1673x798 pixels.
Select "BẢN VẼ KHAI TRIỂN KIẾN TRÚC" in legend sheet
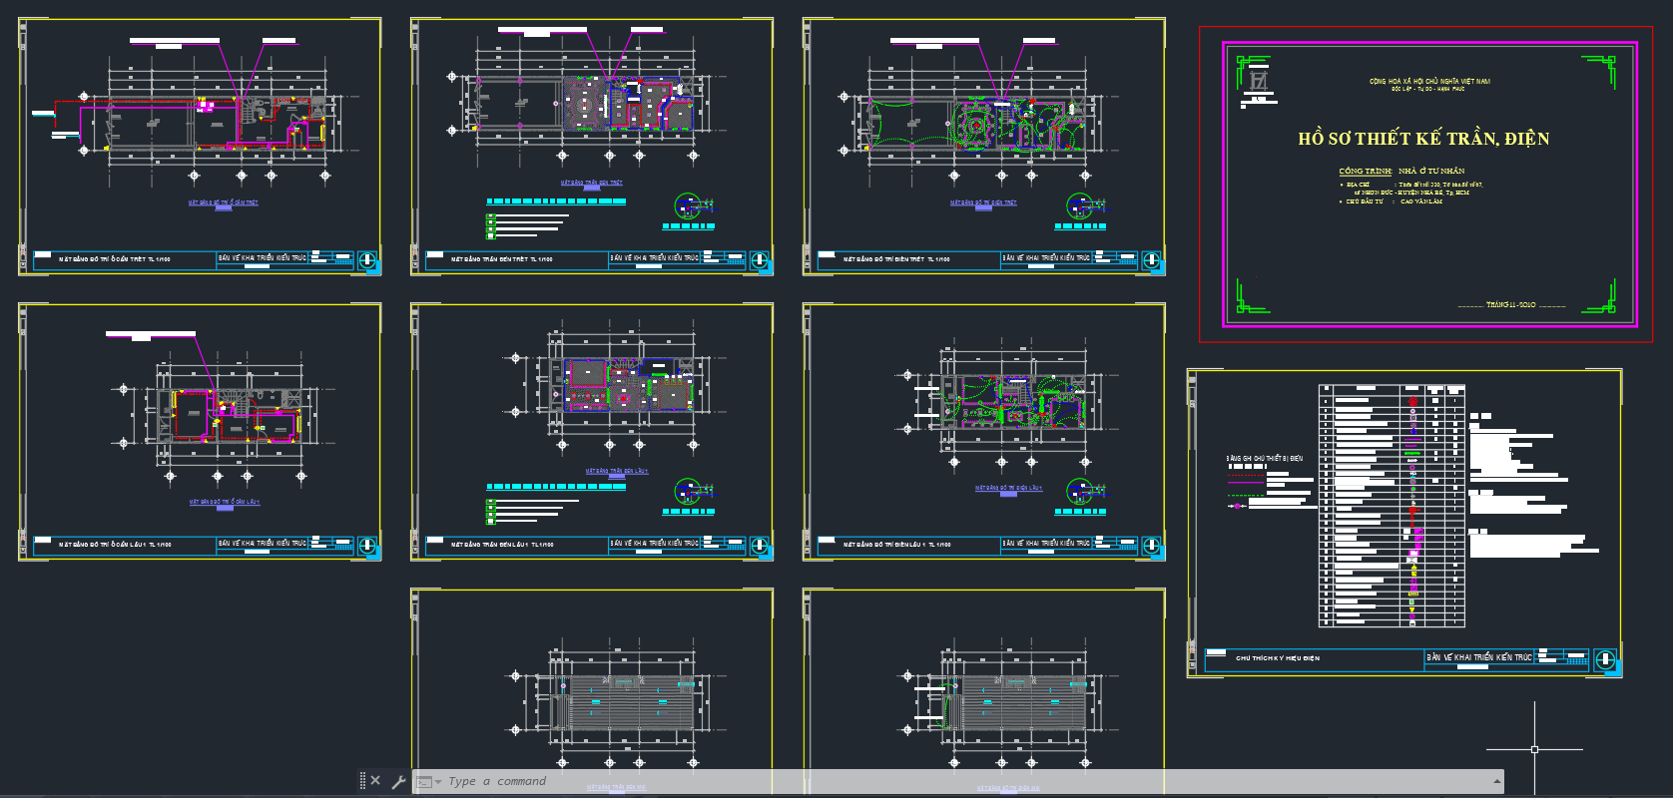(x=1478, y=657)
